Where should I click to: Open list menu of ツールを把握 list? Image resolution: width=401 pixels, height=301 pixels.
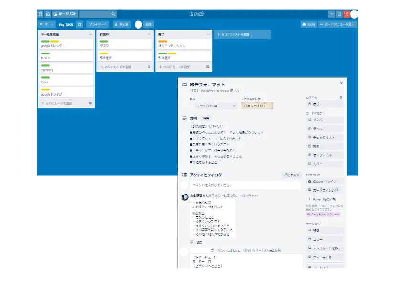click(x=91, y=34)
